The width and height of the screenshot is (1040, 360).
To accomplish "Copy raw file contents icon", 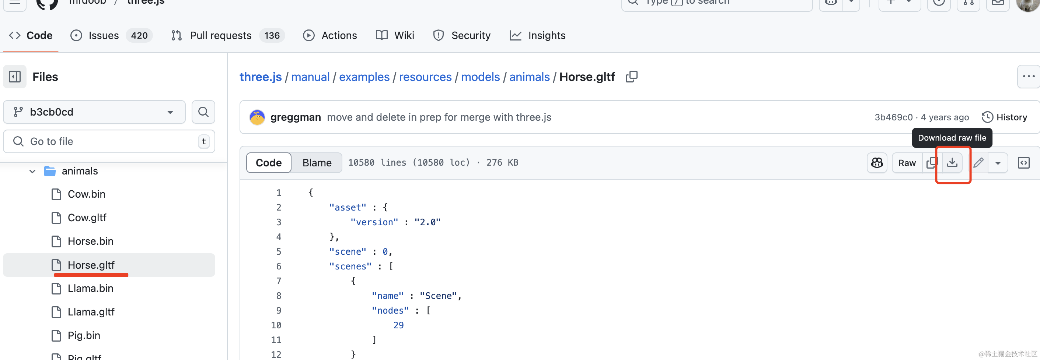I will click(x=932, y=163).
